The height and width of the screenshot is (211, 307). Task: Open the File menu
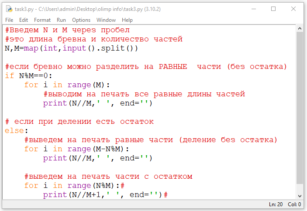pyautogui.click(x=9, y=20)
